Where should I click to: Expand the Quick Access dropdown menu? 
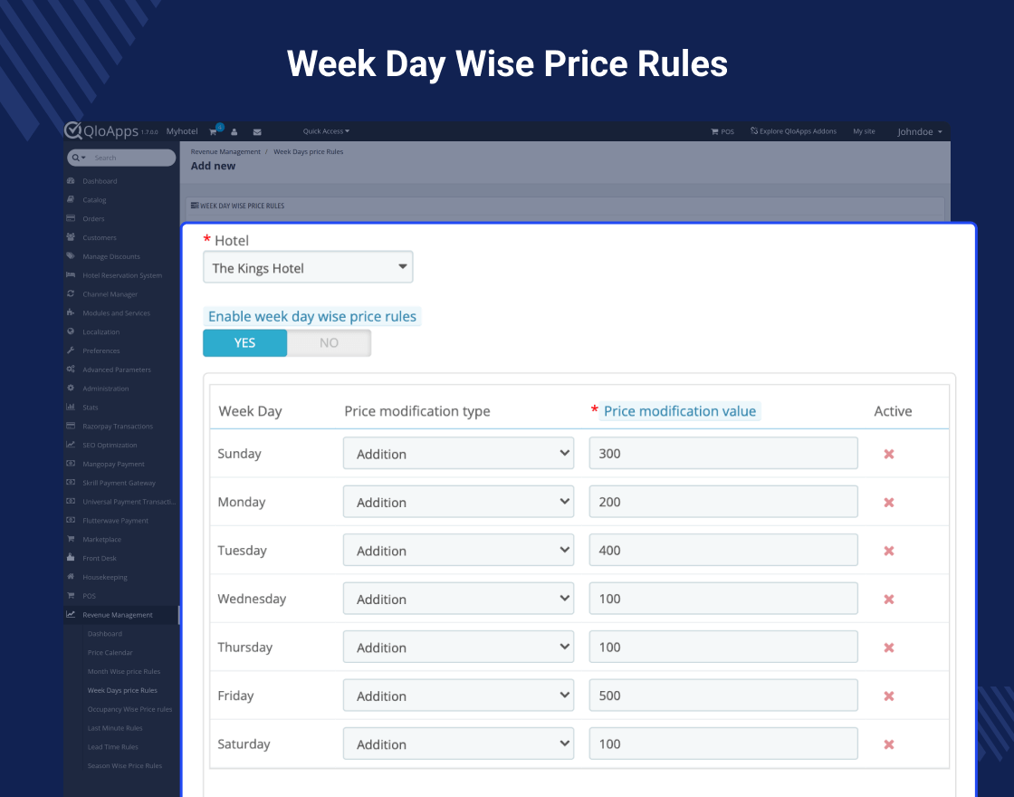click(326, 132)
